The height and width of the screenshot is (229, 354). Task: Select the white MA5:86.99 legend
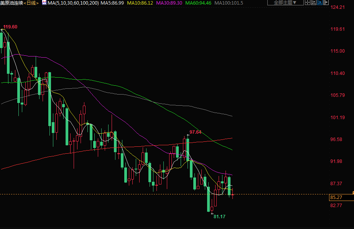point(112,3)
